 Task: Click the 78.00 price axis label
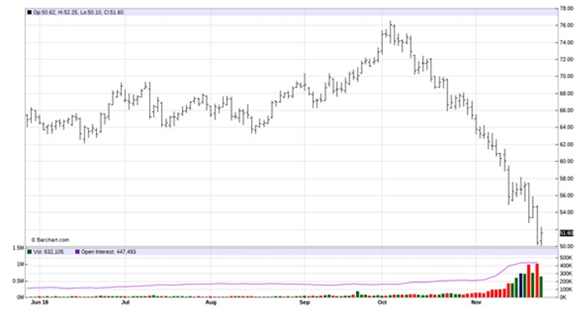(x=566, y=8)
